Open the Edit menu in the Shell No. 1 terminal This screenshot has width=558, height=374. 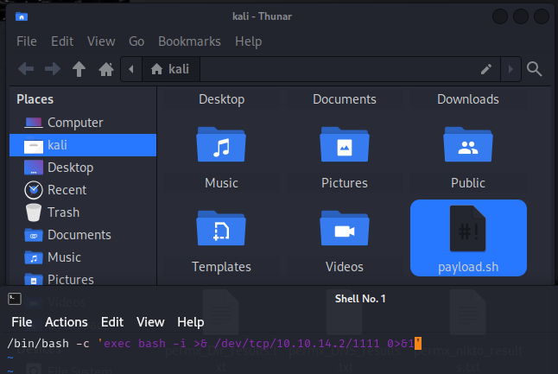112,322
